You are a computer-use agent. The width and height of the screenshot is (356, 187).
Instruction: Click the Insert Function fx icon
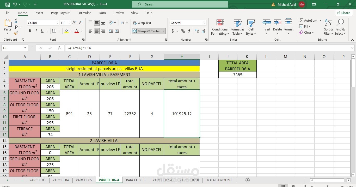pyautogui.click(x=59, y=48)
